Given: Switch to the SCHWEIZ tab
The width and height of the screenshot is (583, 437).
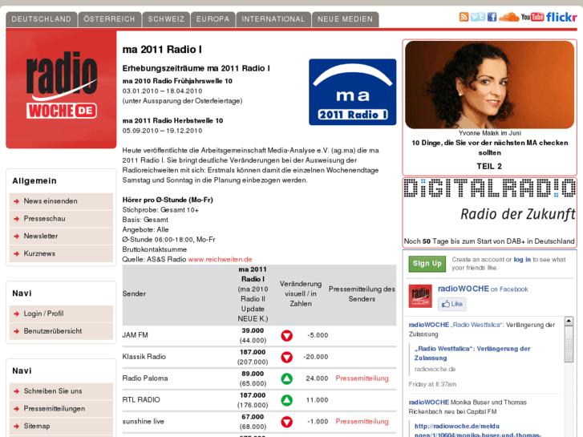Looking at the screenshot, I should (x=166, y=19).
